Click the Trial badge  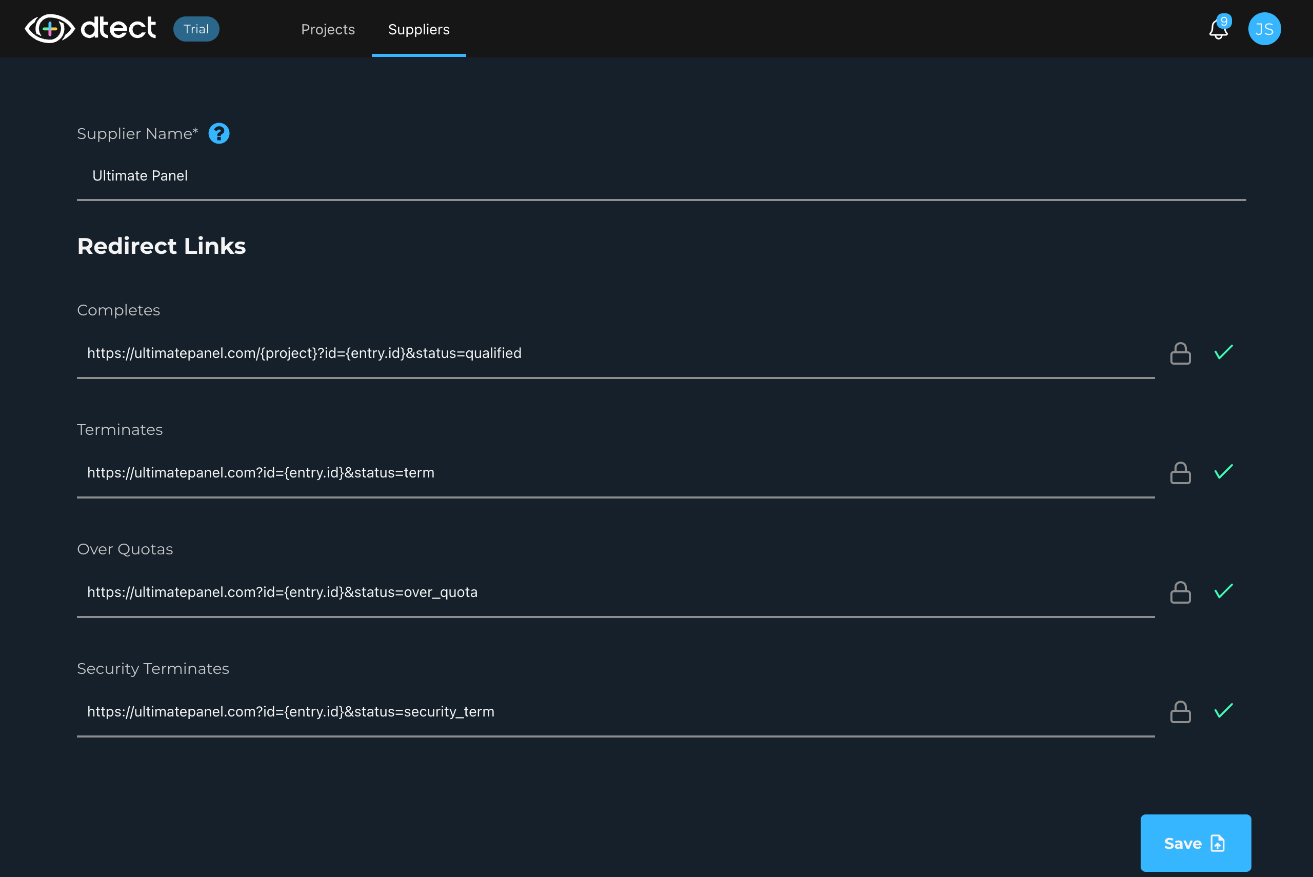coord(196,29)
